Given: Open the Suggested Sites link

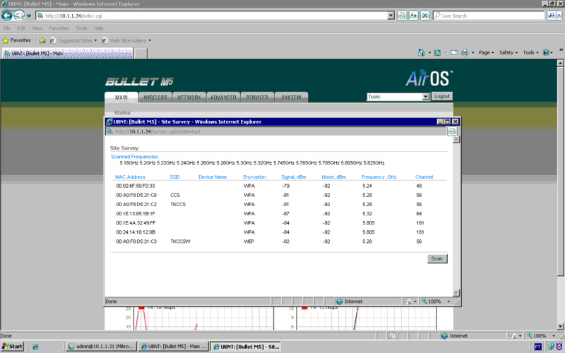Looking at the screenshot, I should pos(73,40).
